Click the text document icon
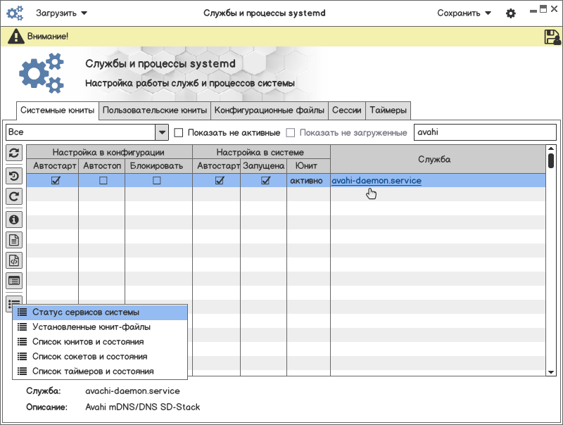 pyautogui.click(x=14, y=240)
